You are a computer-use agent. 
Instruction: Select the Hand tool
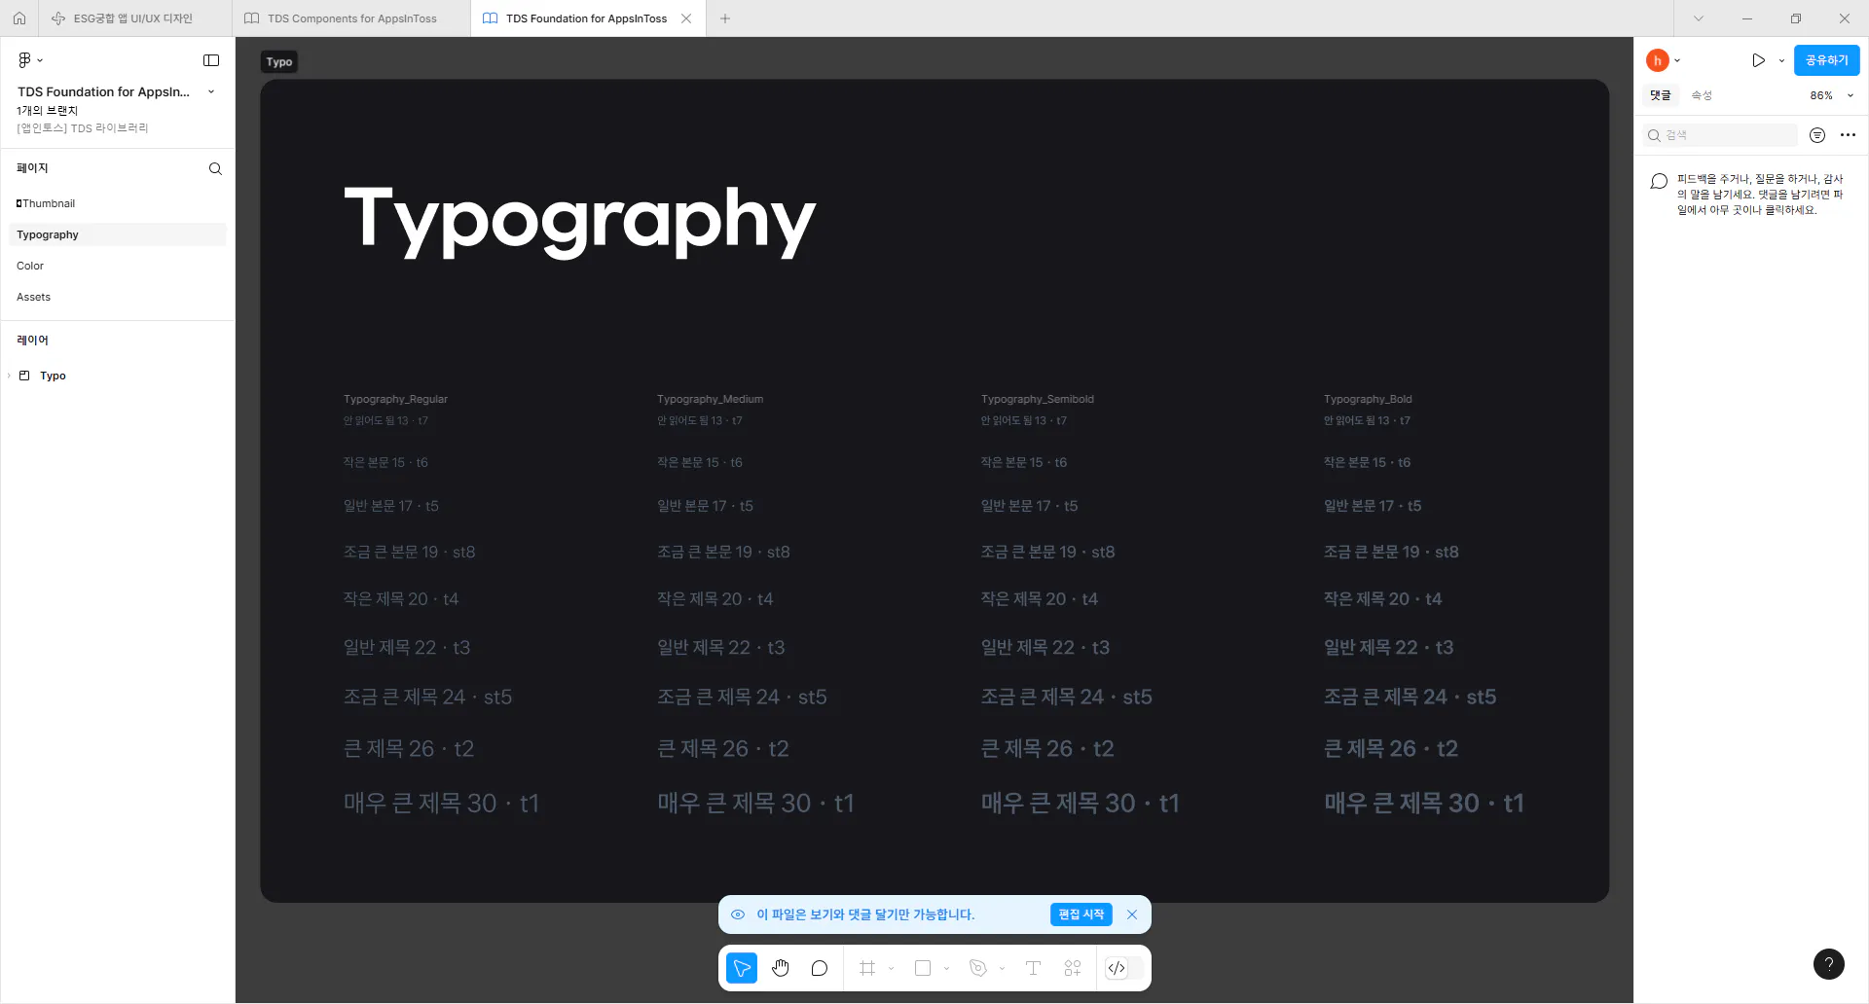click(x=781, y=968)
